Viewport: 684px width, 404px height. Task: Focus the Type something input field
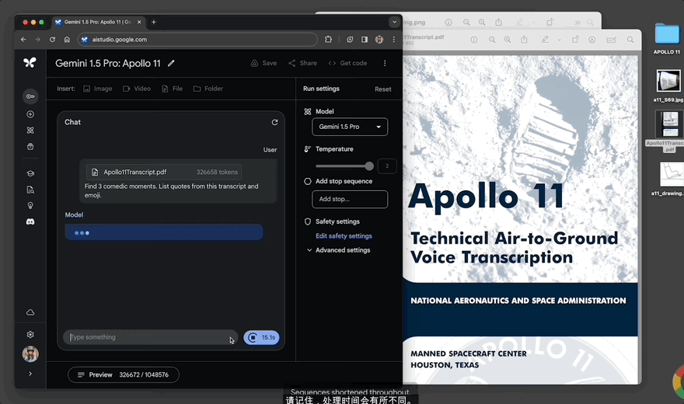151,337
